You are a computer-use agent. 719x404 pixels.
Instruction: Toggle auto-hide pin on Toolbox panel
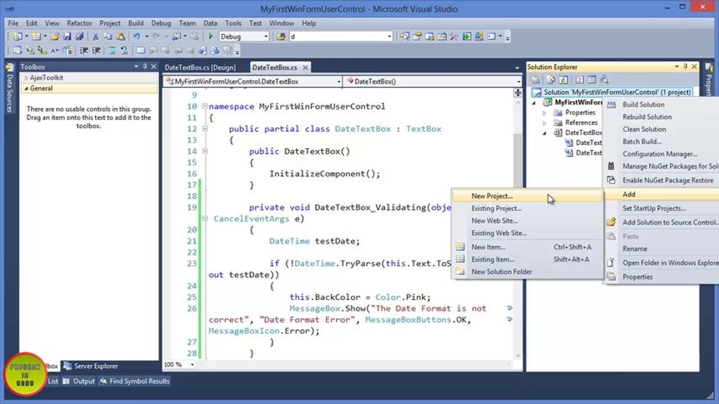(144, 67)
